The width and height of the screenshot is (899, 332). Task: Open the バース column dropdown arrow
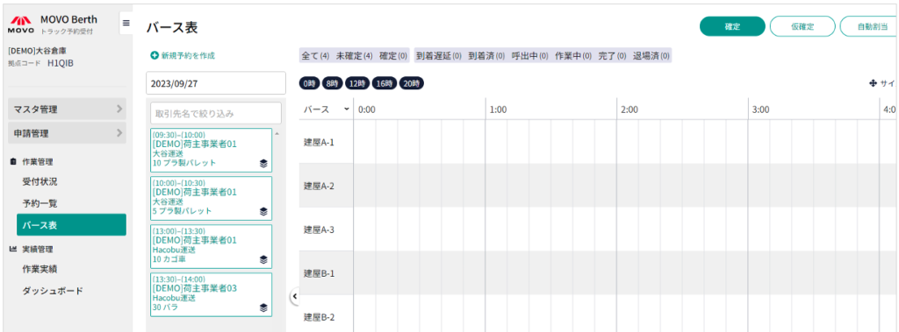(346, 109)
